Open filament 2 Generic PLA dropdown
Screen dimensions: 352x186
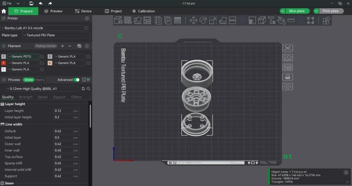pos(70,57)
